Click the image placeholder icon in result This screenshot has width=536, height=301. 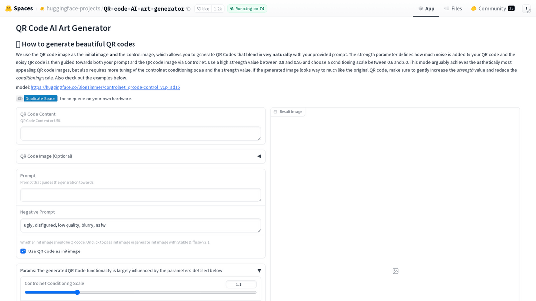point(395,271)
